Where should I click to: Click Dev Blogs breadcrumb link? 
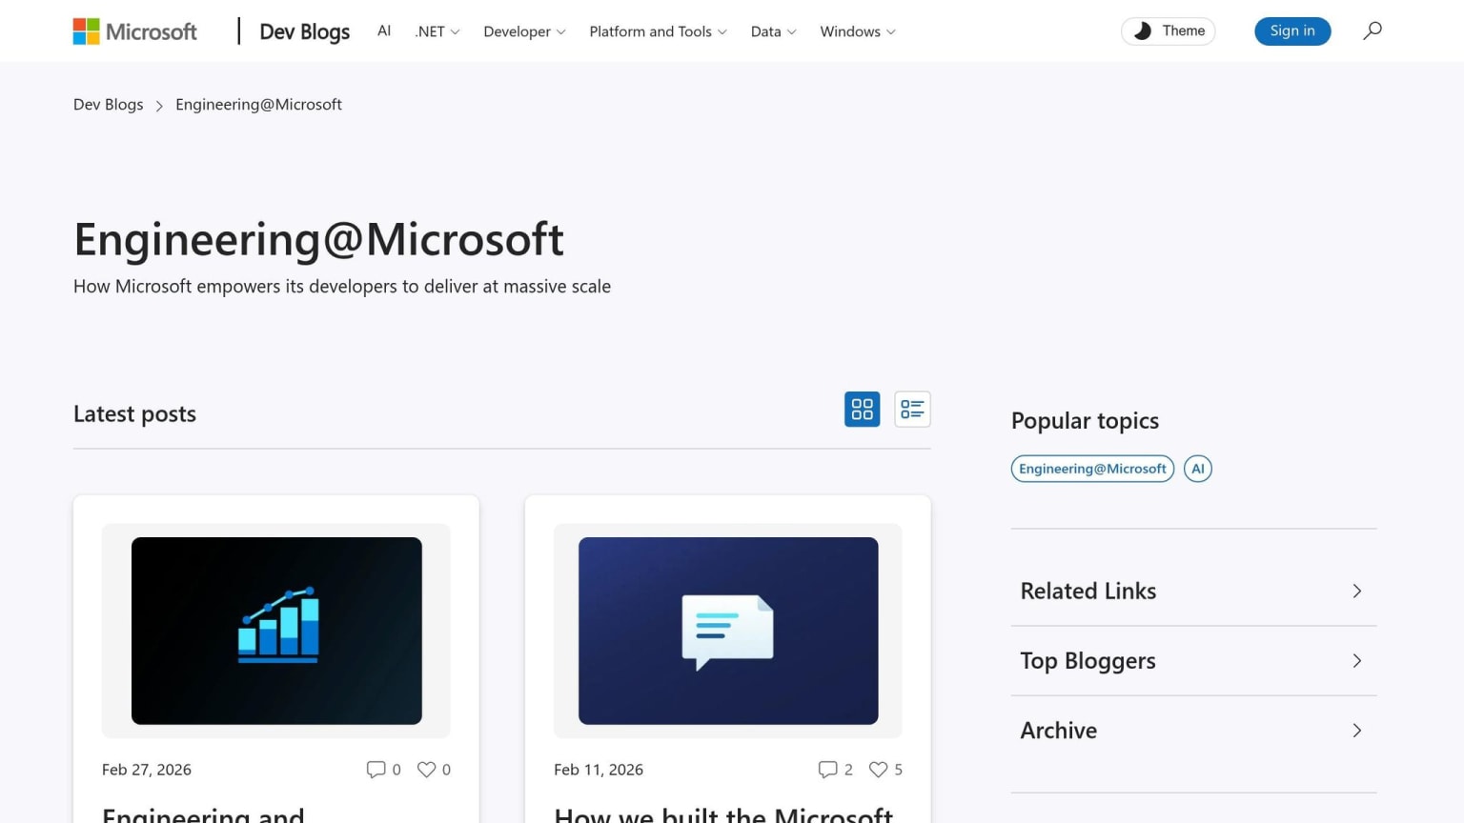click(109, 104)
